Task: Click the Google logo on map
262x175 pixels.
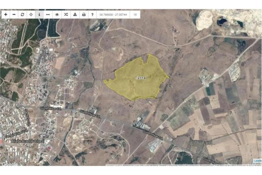Action: click(x=10, y=164)
